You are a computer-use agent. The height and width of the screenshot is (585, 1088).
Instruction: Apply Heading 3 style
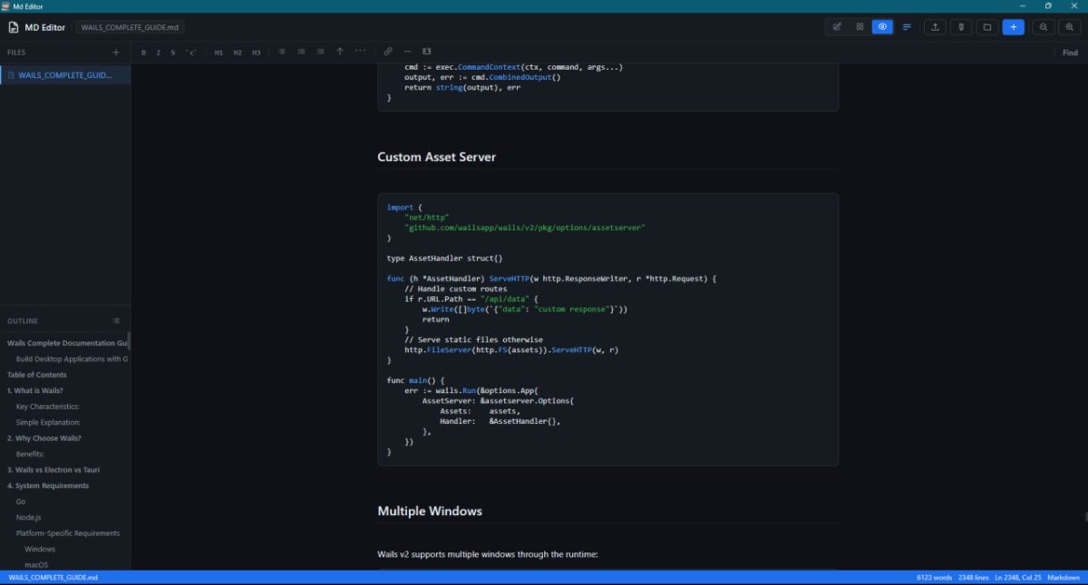[x=257, y=53]
